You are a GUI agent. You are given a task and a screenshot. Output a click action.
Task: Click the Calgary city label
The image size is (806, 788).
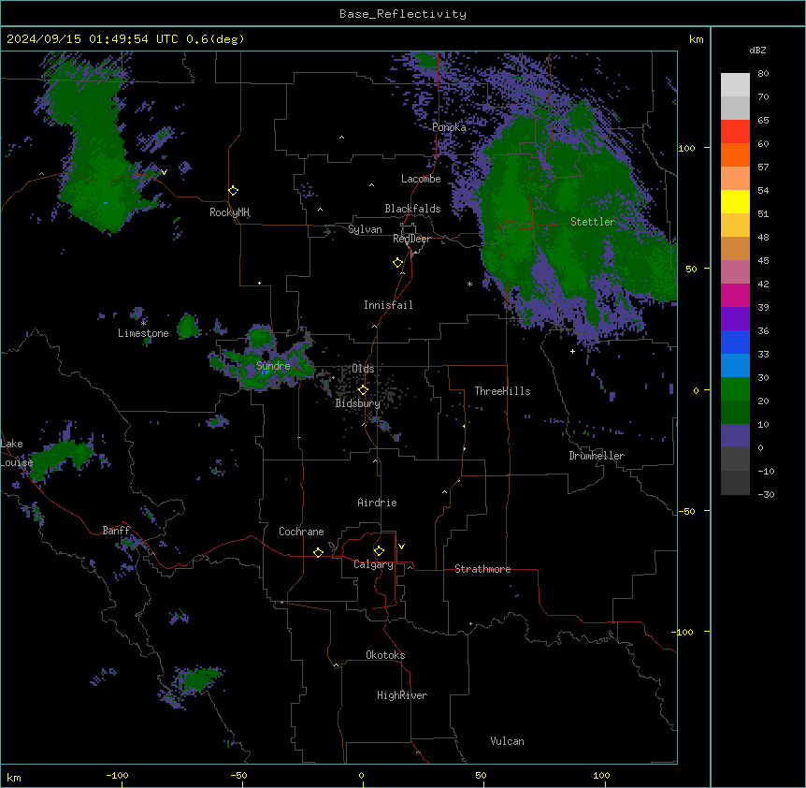(x=374, y=564)
